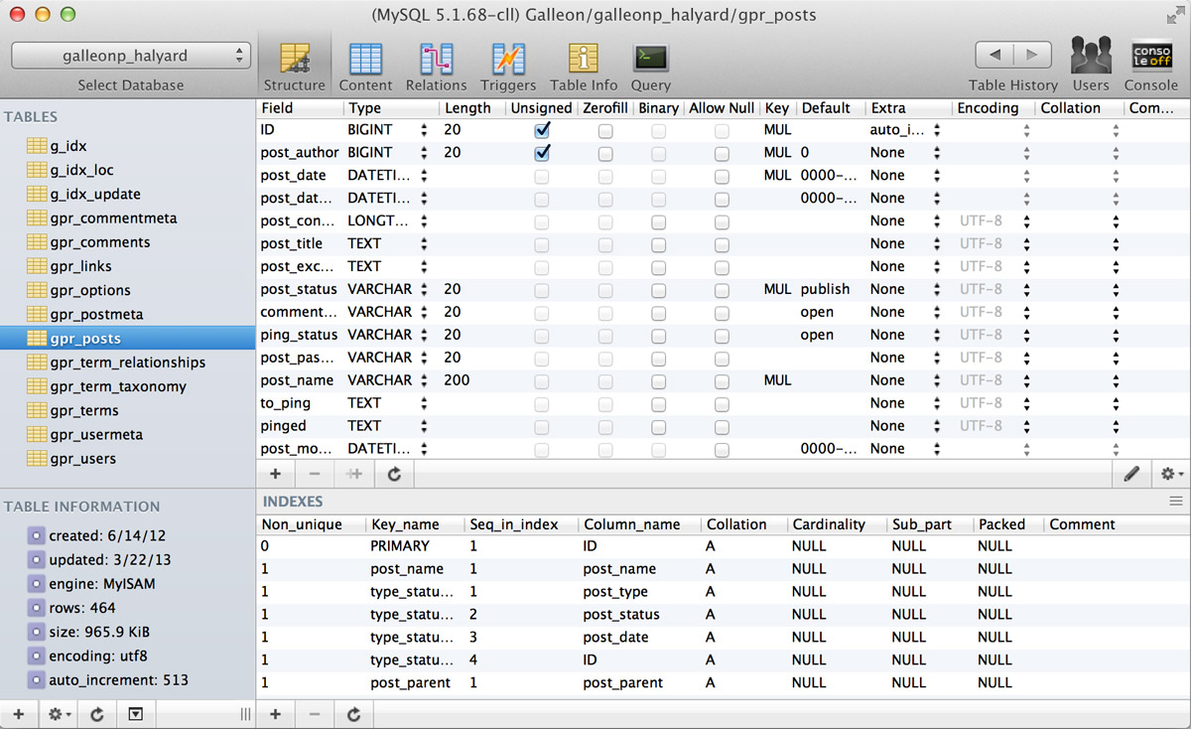Open the structure options gear menu
The width and height of the screenshot is (1191, 729).
[1170, 474]
